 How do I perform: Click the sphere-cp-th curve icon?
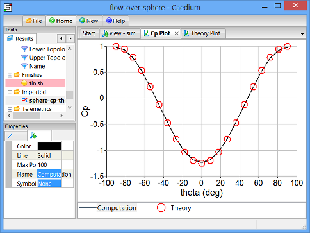(24, 100)
